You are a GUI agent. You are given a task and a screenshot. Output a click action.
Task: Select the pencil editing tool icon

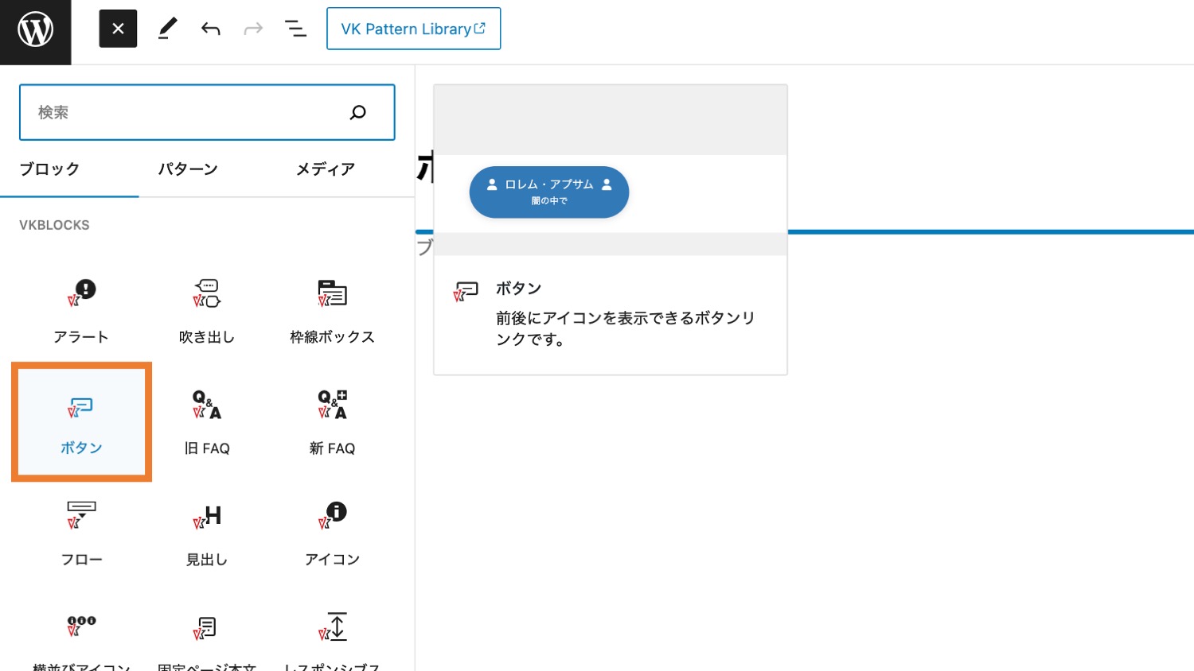click(167, 29)
